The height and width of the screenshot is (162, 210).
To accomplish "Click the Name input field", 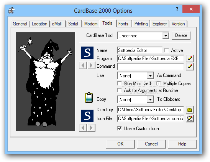I will coord(139,50).
